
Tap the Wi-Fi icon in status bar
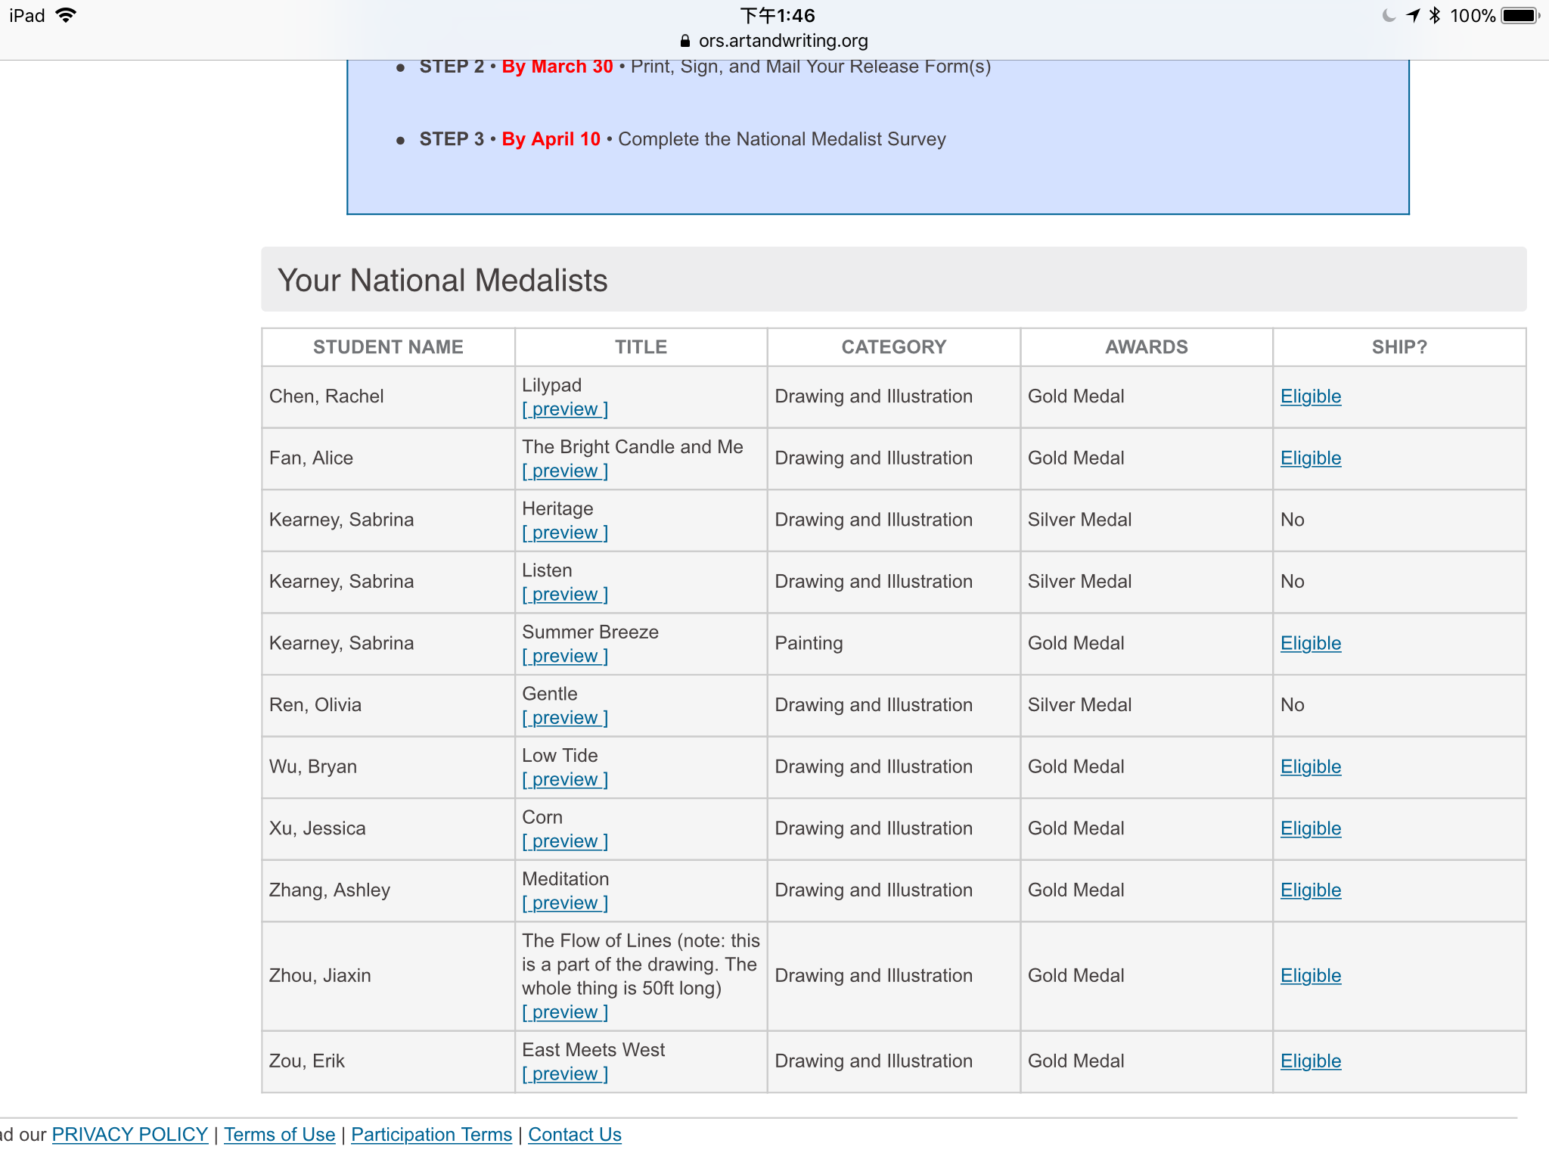67,15
